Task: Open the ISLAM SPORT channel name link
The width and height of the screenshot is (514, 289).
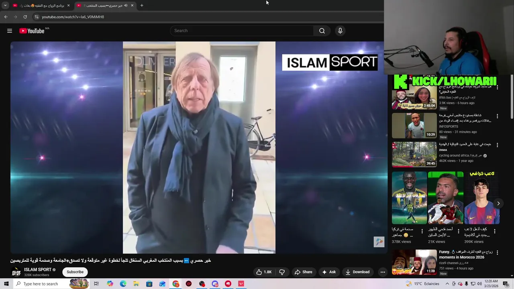Action: click(38, 270)
